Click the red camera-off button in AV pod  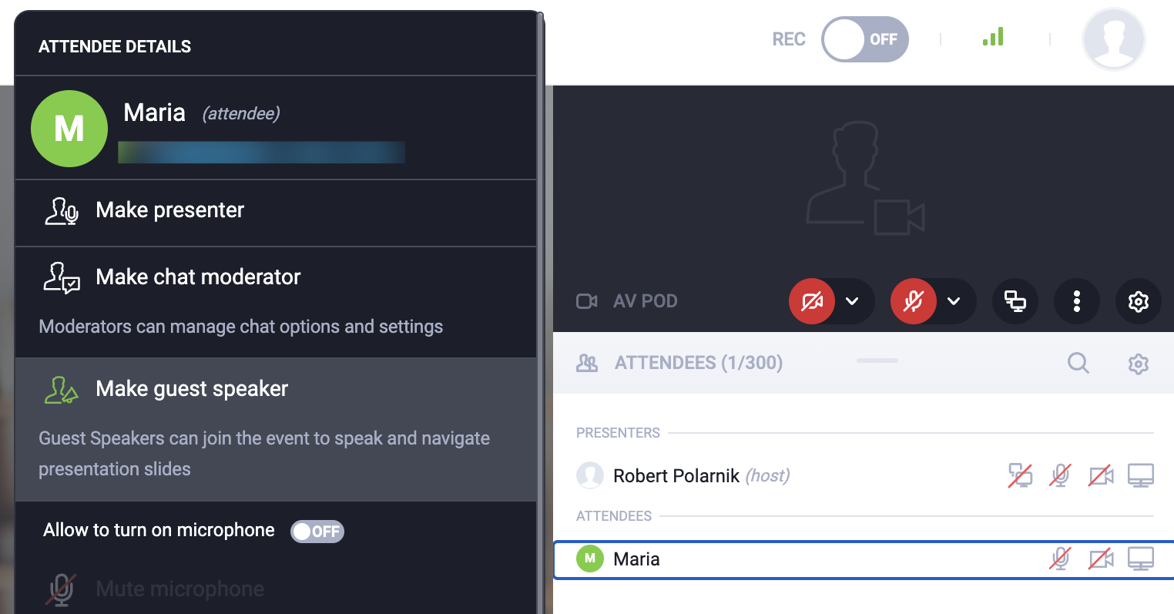pos(812,301)
